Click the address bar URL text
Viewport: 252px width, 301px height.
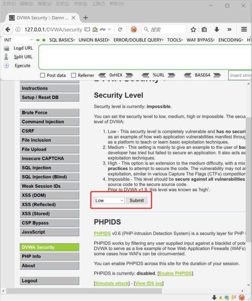pyautogui.click(x=53, y=29)
